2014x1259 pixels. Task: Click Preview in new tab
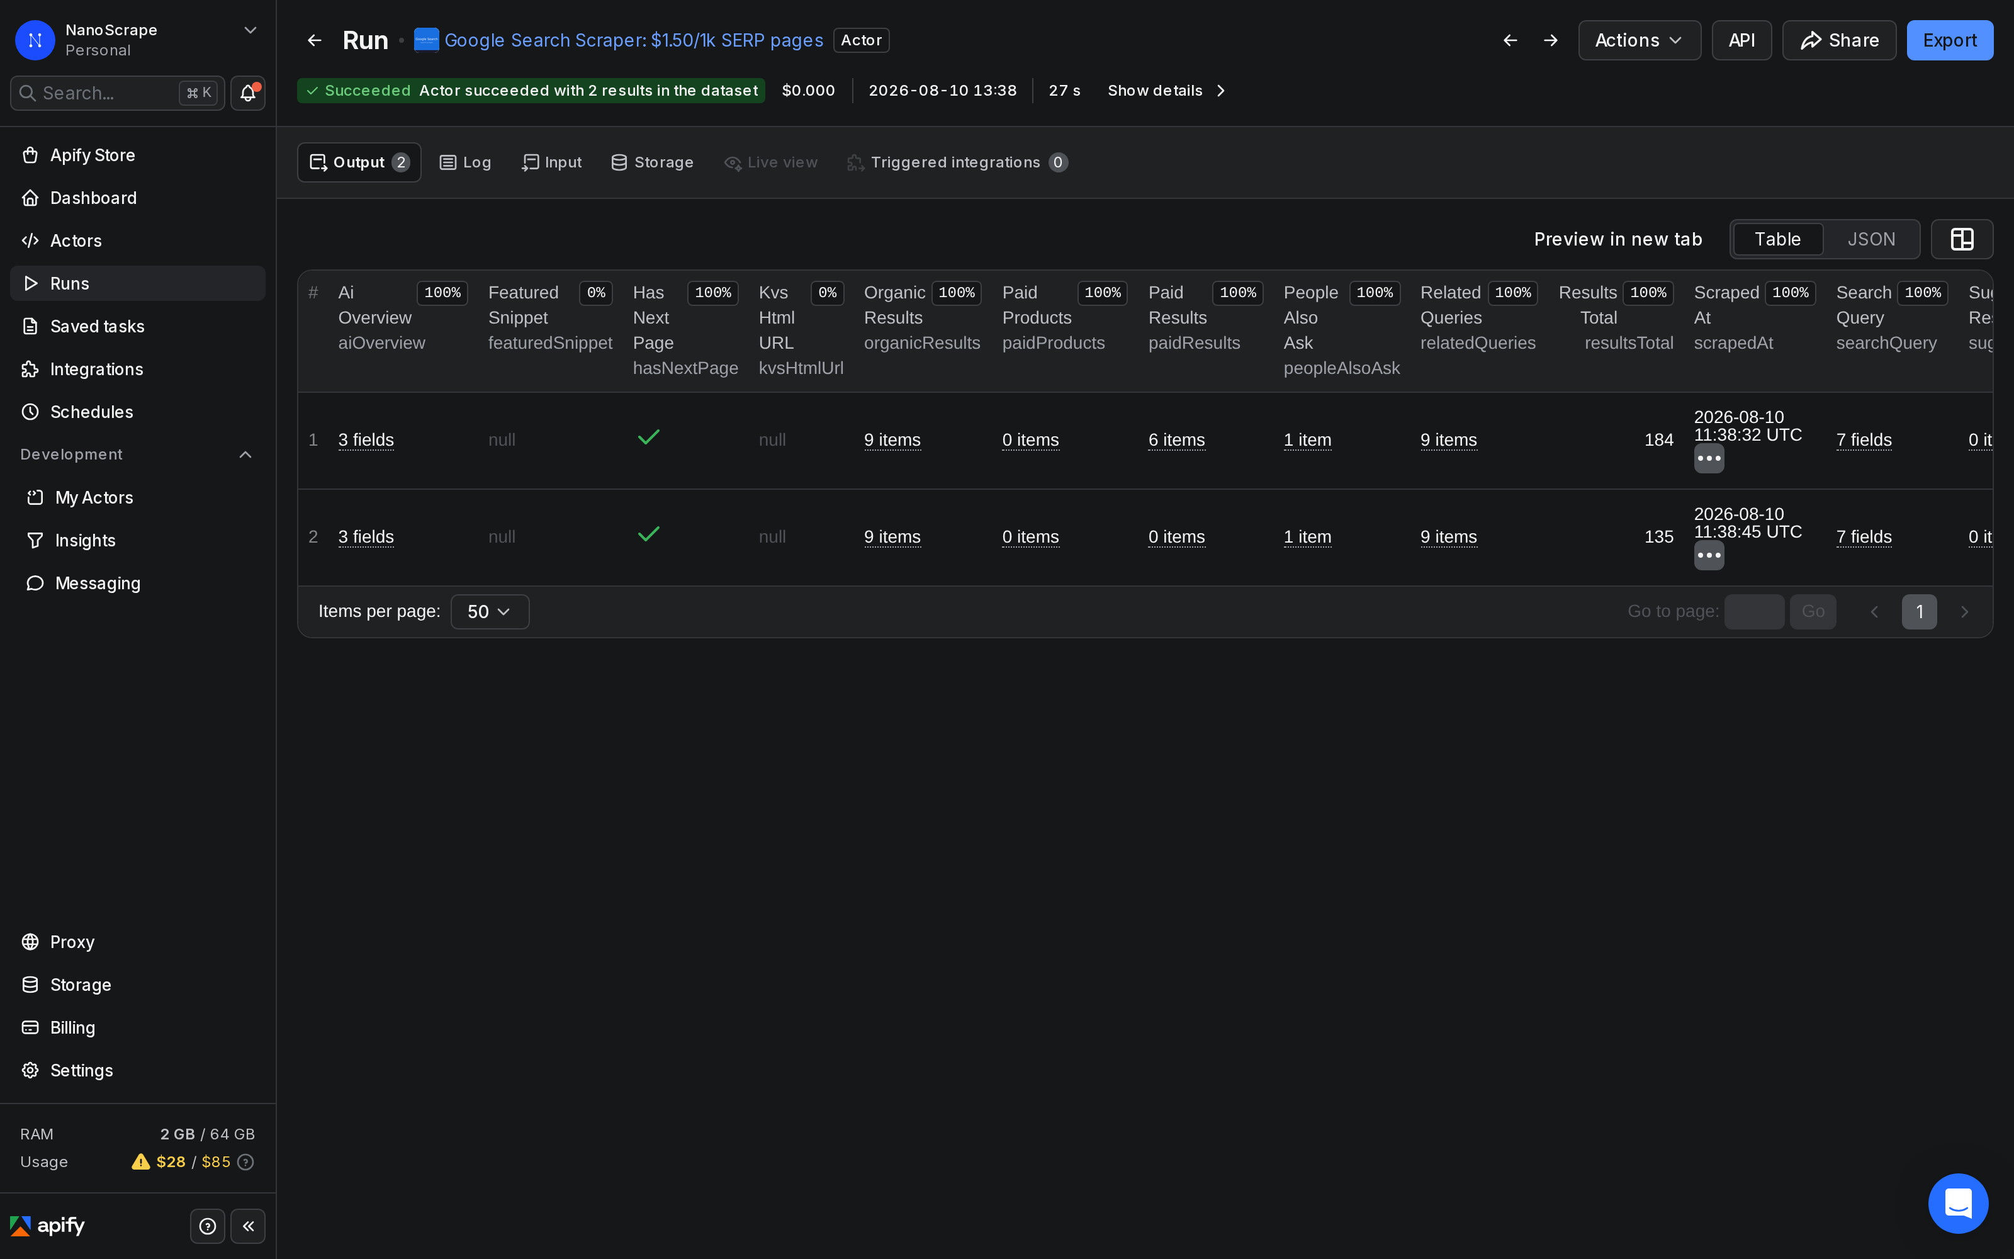1618,240
